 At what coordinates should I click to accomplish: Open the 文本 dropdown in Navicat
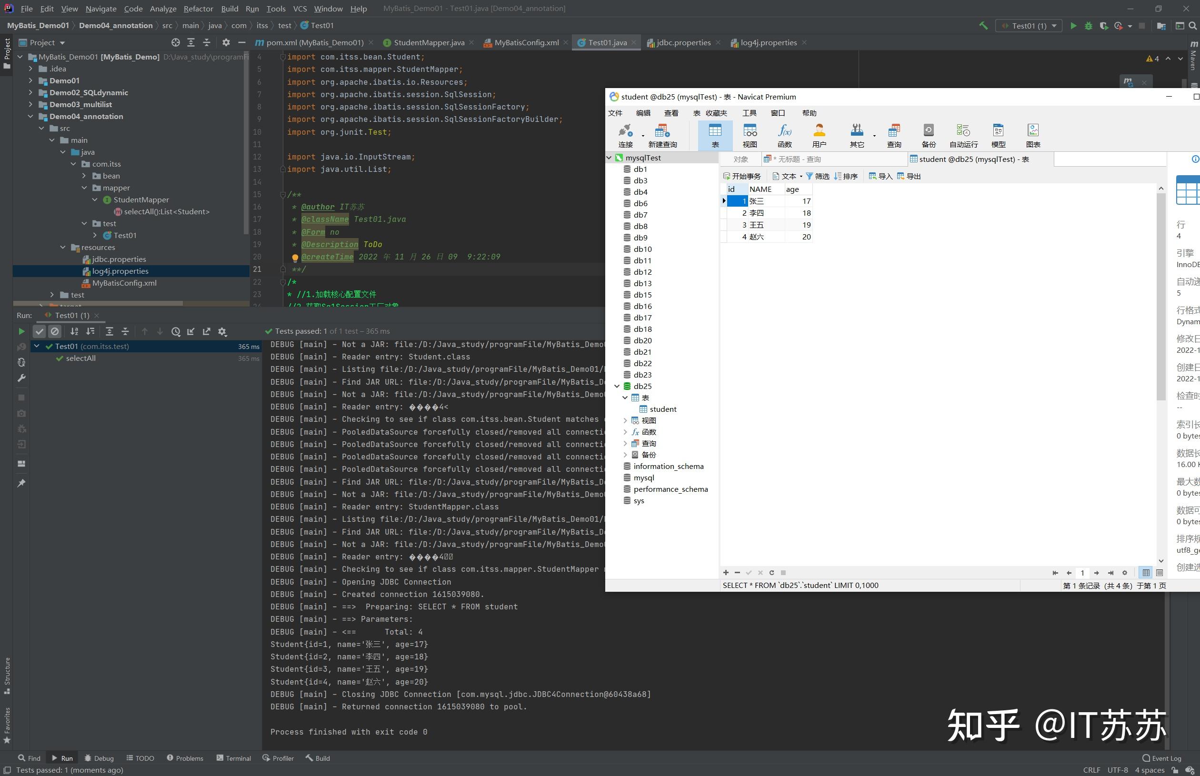(788, 176)
